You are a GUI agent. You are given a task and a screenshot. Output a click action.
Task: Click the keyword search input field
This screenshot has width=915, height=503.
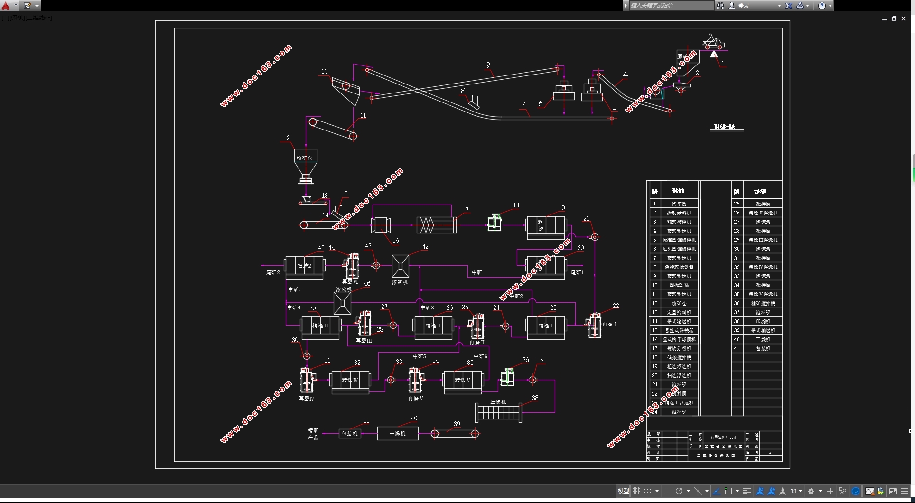(671, 6)
